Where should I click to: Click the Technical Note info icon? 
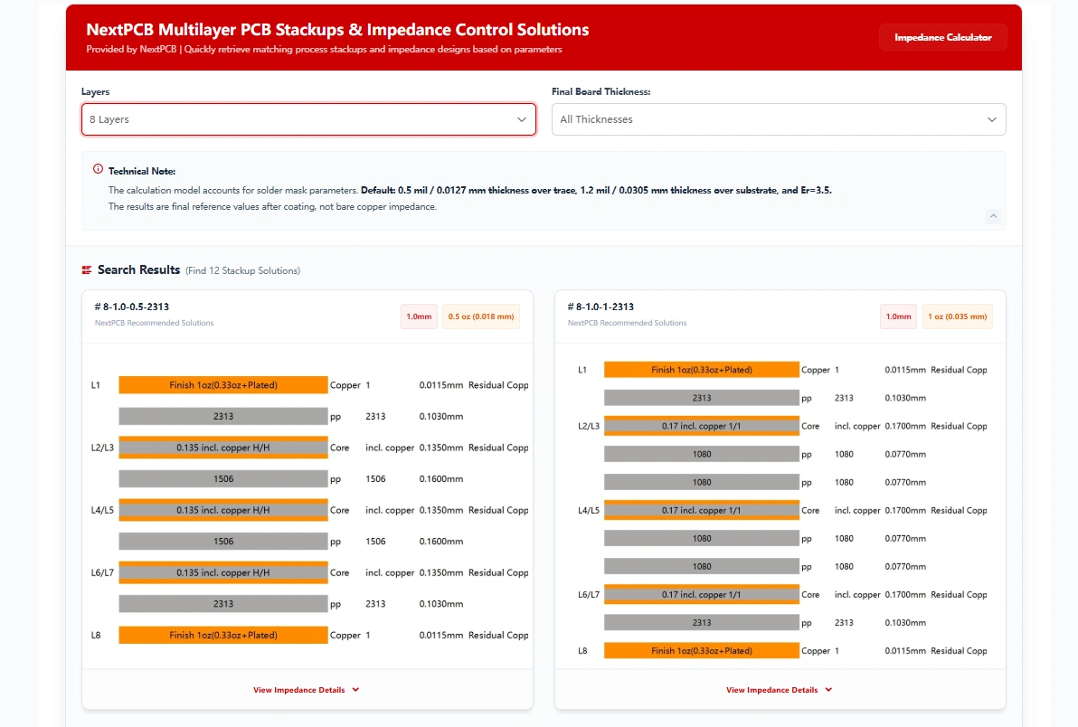click(x=98, y=169)
